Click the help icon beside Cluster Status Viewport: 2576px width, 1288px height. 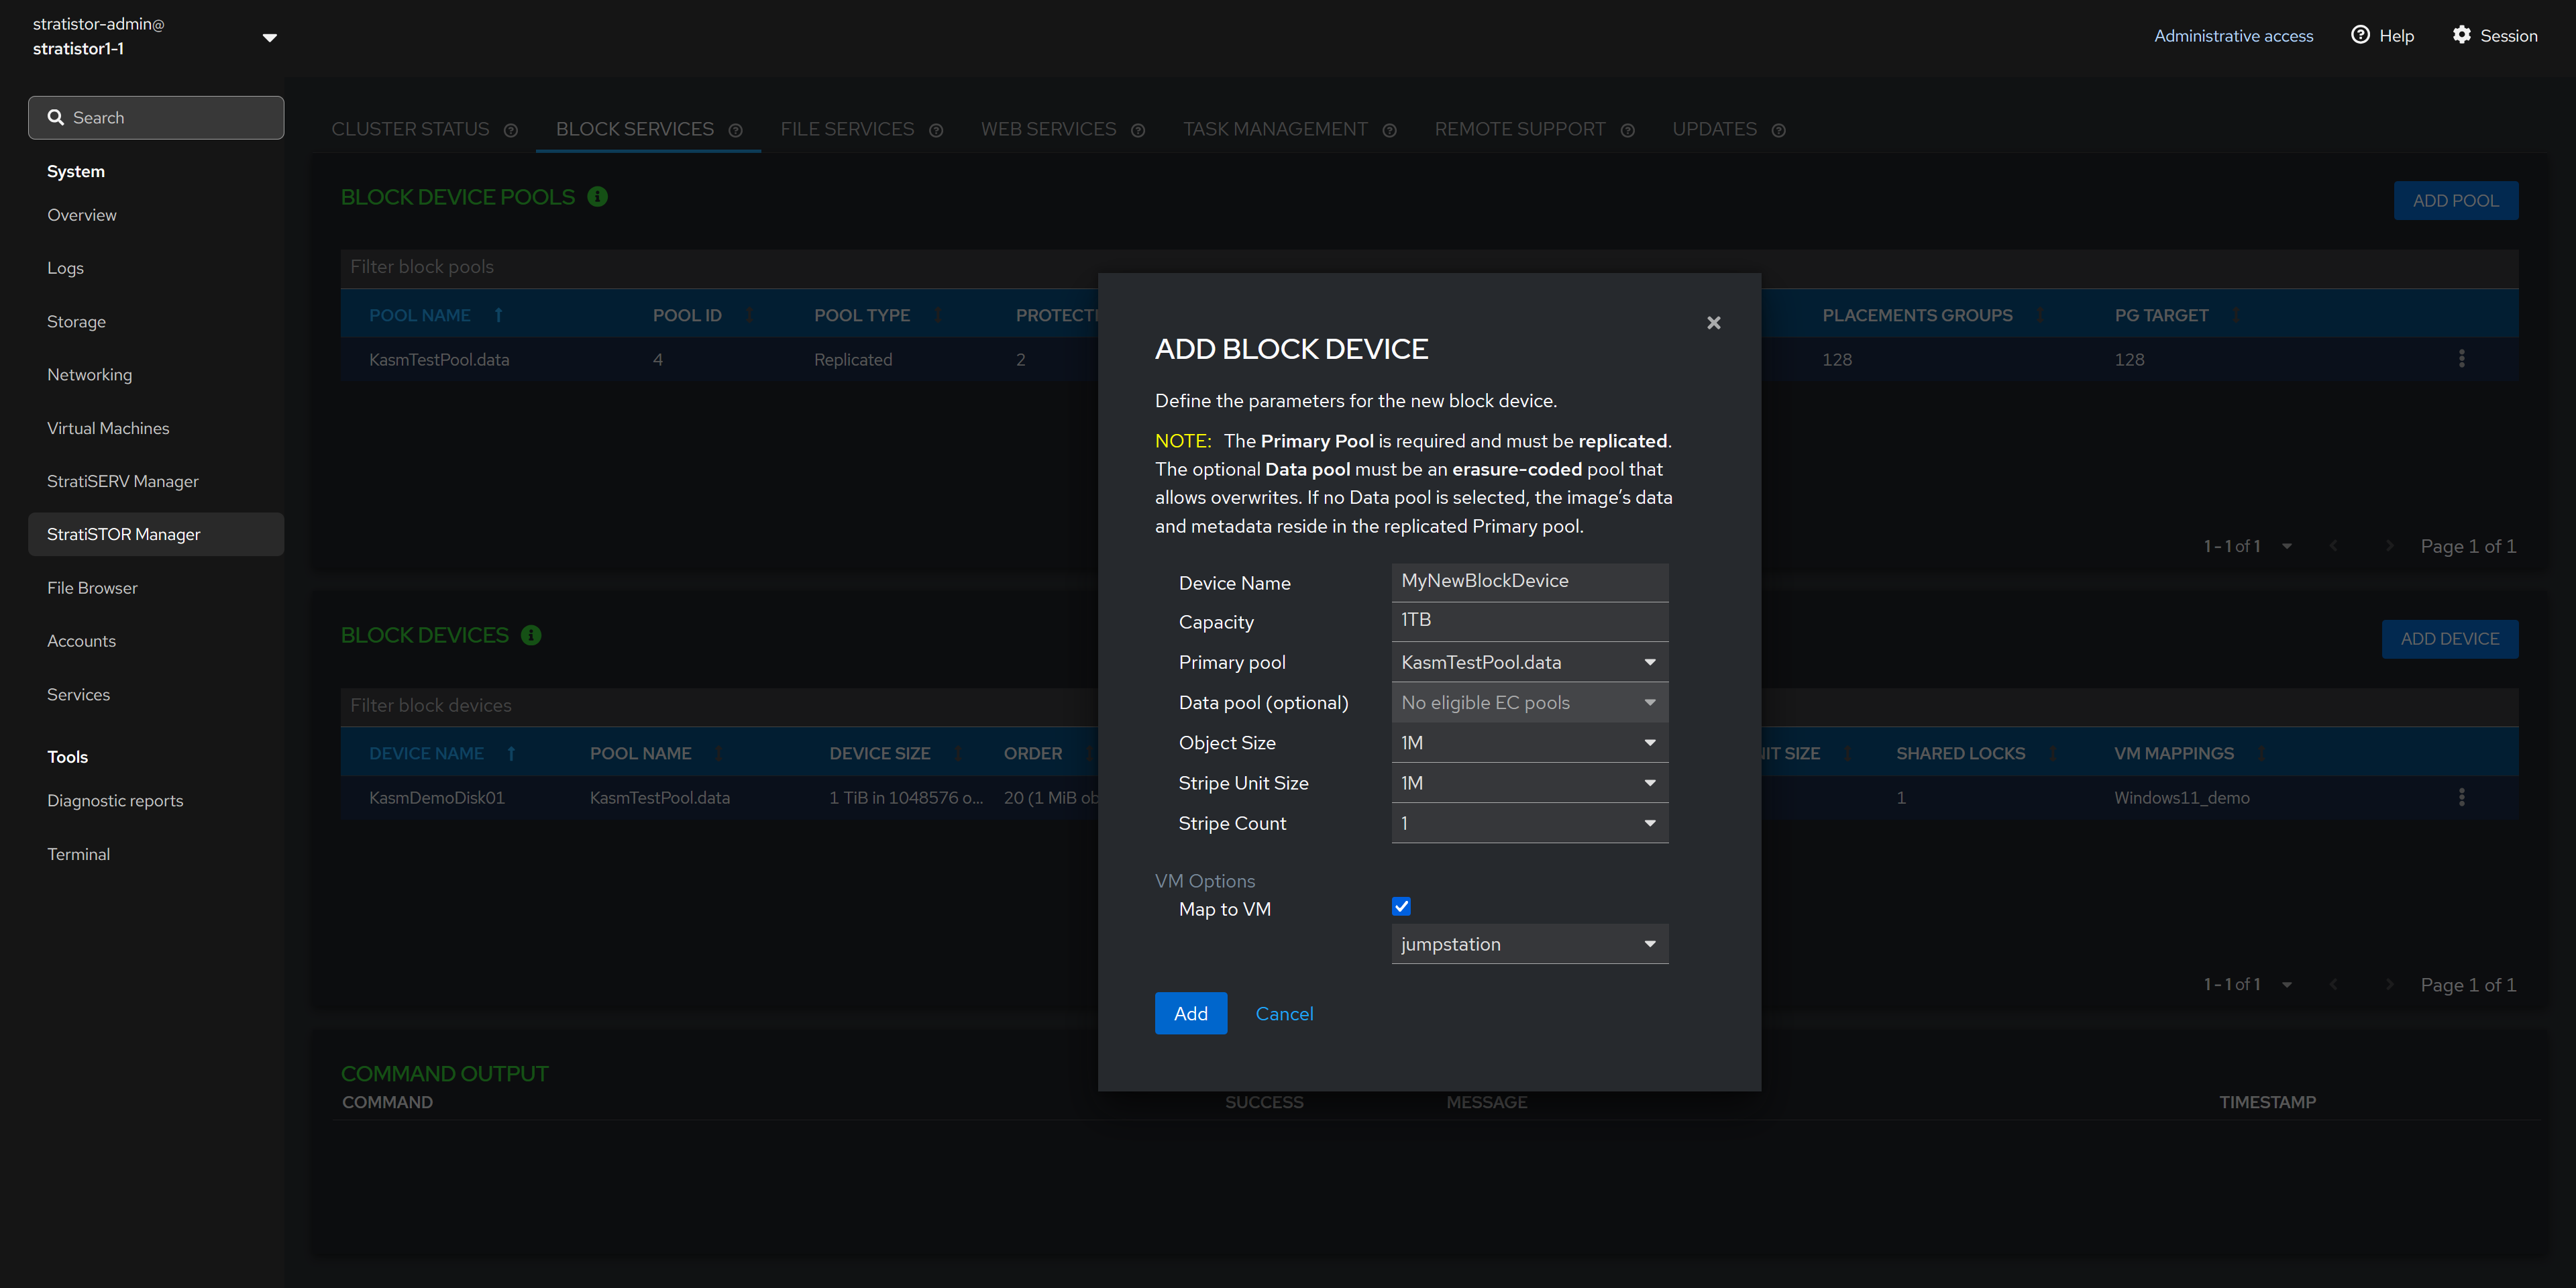pyautogui.click(x=511, y=131)
